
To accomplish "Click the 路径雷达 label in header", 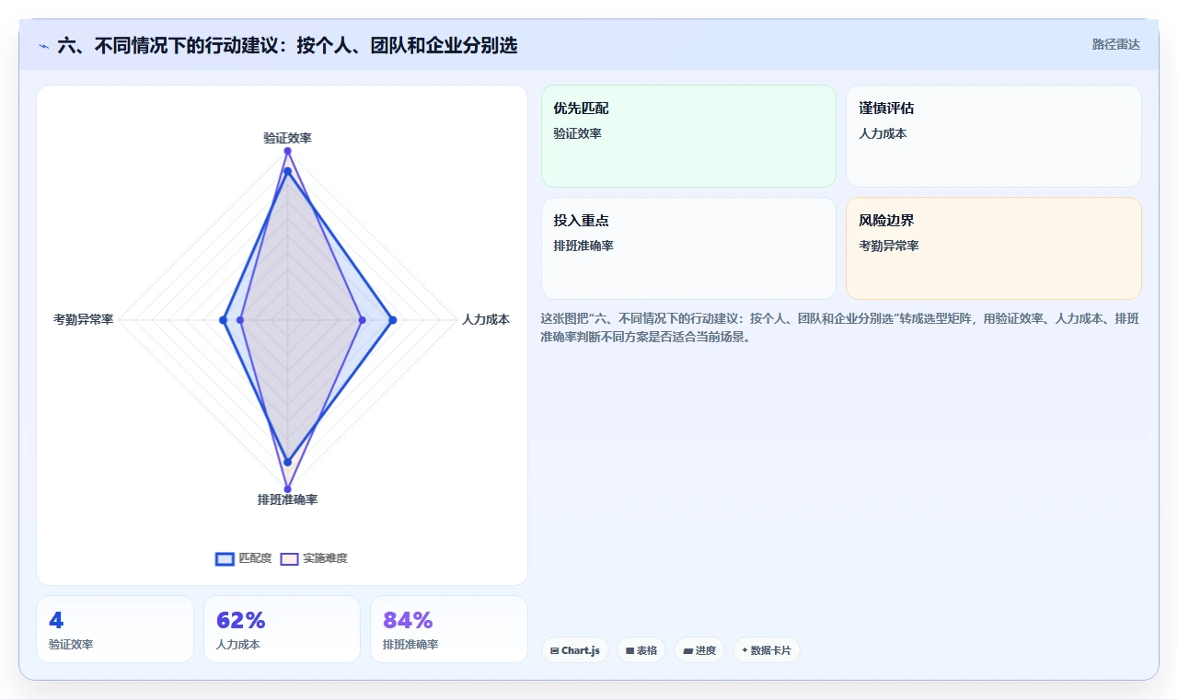I will pos(1115,44).
